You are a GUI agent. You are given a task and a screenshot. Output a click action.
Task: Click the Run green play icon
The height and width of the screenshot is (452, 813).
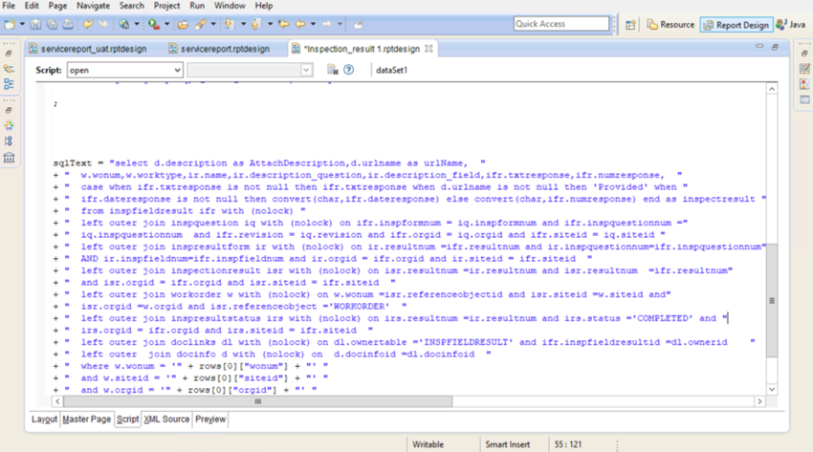click(153, 24)
